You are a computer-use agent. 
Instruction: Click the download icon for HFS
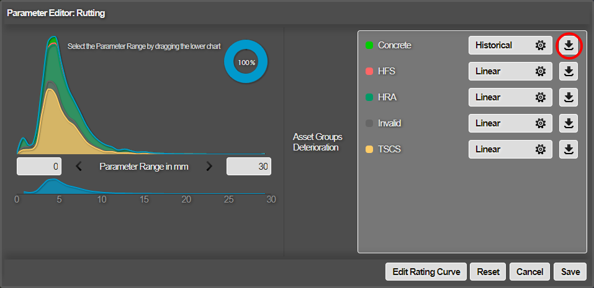569,71
